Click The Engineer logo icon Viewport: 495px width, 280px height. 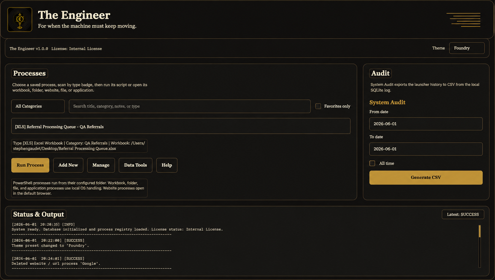20,20
